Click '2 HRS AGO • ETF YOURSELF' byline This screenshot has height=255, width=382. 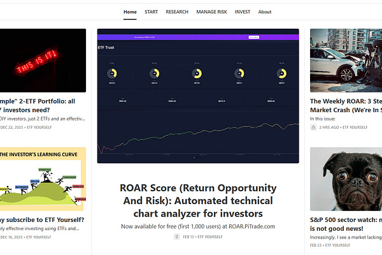[343, 127]
